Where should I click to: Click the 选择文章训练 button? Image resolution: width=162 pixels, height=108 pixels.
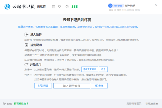[x=90, y=69]
